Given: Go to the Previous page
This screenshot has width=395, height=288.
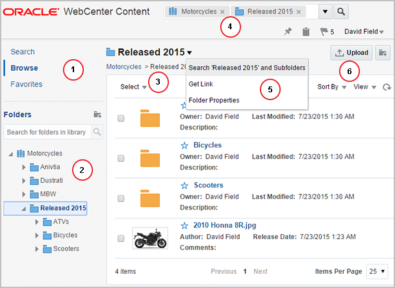Looking at the screenshot, I should [223, 271].
